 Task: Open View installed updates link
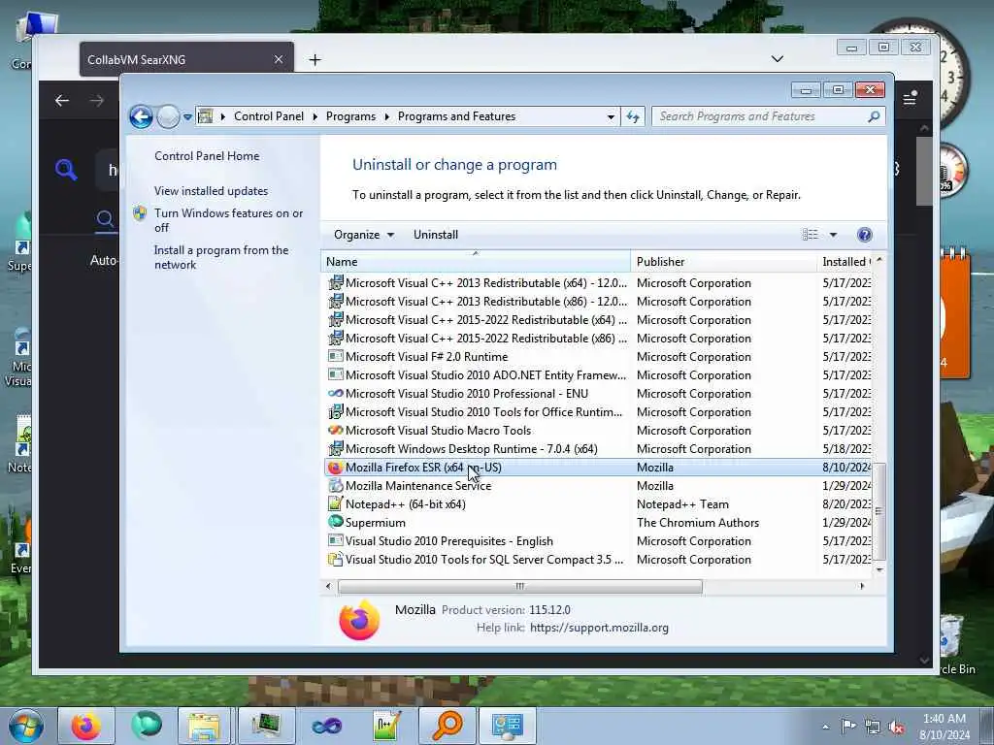point(211,191)
